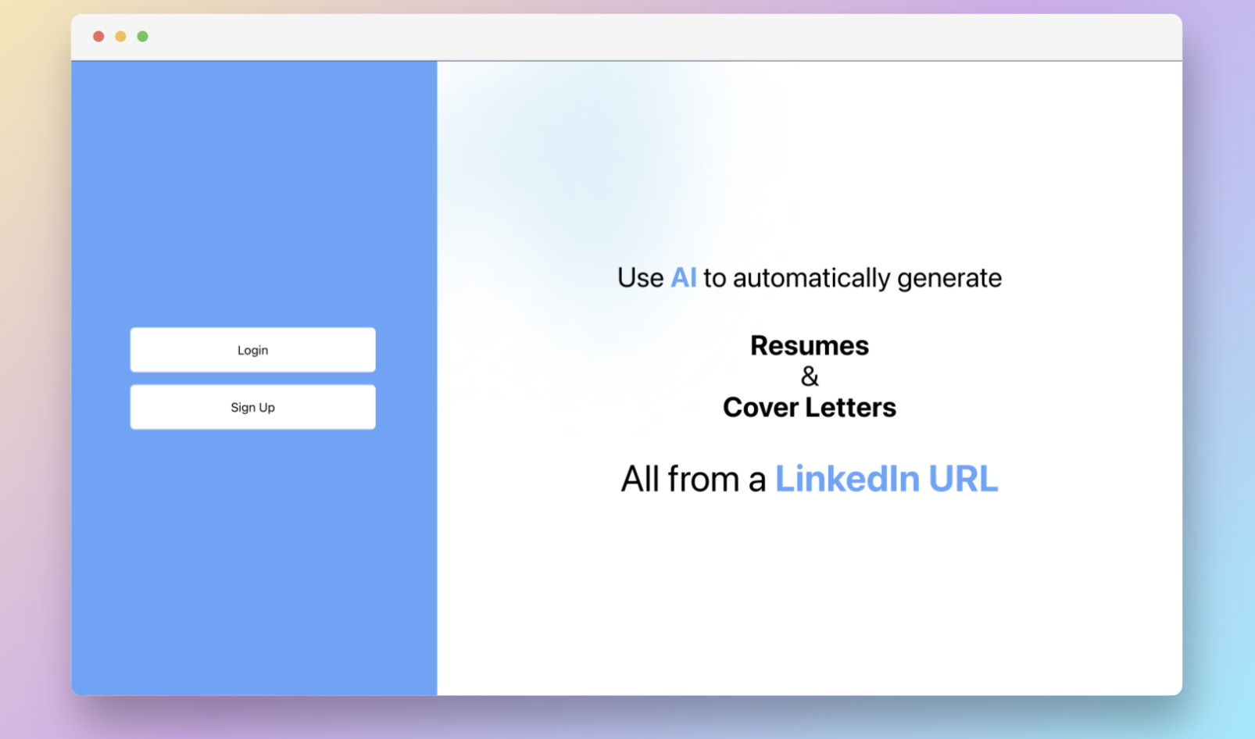1255x739 pixels.
Task: Select the Cover Letters heading text
Action: (809, 407)
